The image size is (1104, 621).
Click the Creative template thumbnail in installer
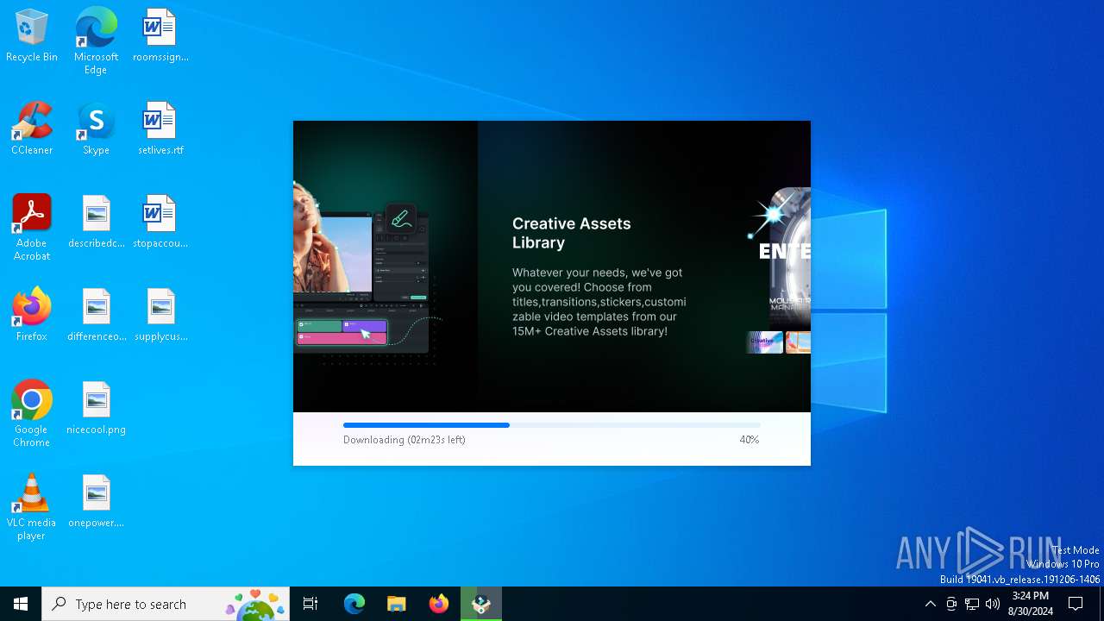pos(764,342)
